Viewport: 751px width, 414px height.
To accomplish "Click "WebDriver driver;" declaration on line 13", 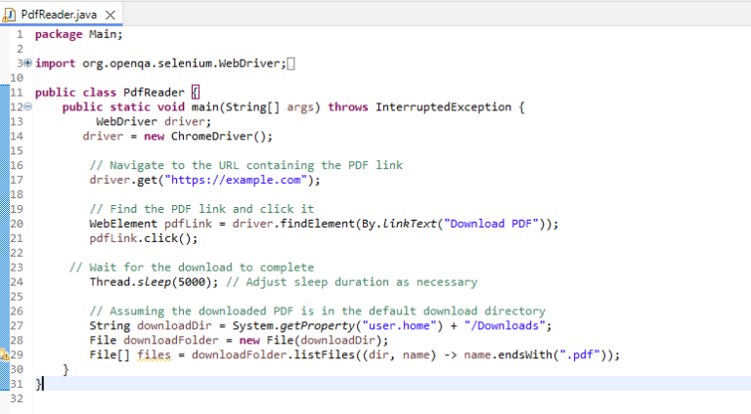I will (154, 121).
